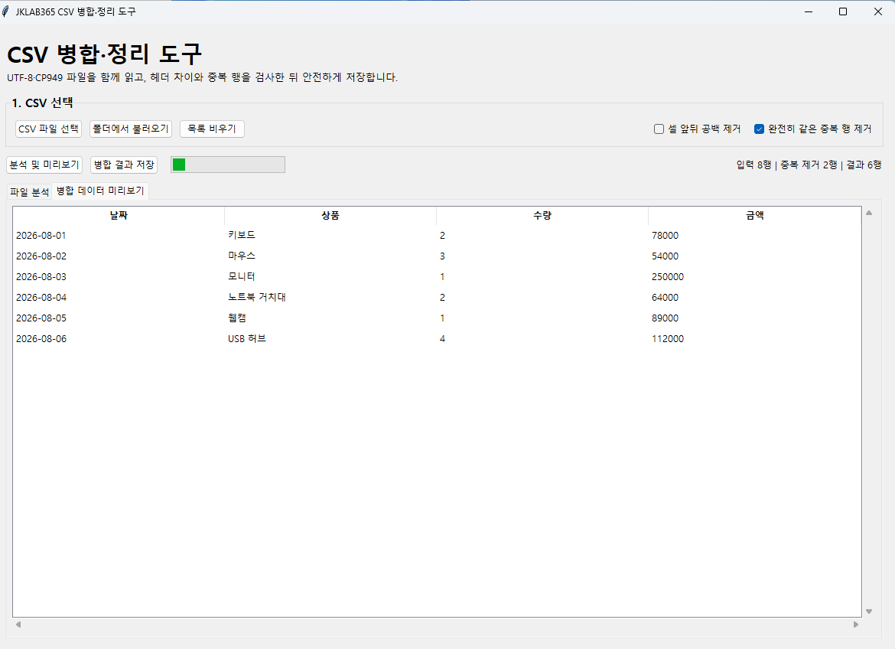Click the 날짜 column header
The height and width of the screenshot is (649, 895).
(x=119, y=215)
